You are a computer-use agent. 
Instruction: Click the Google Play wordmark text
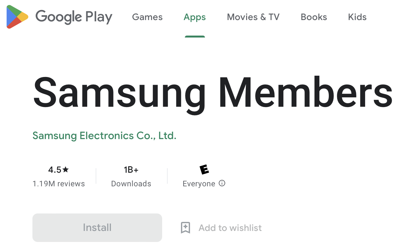tap(74, 17)
